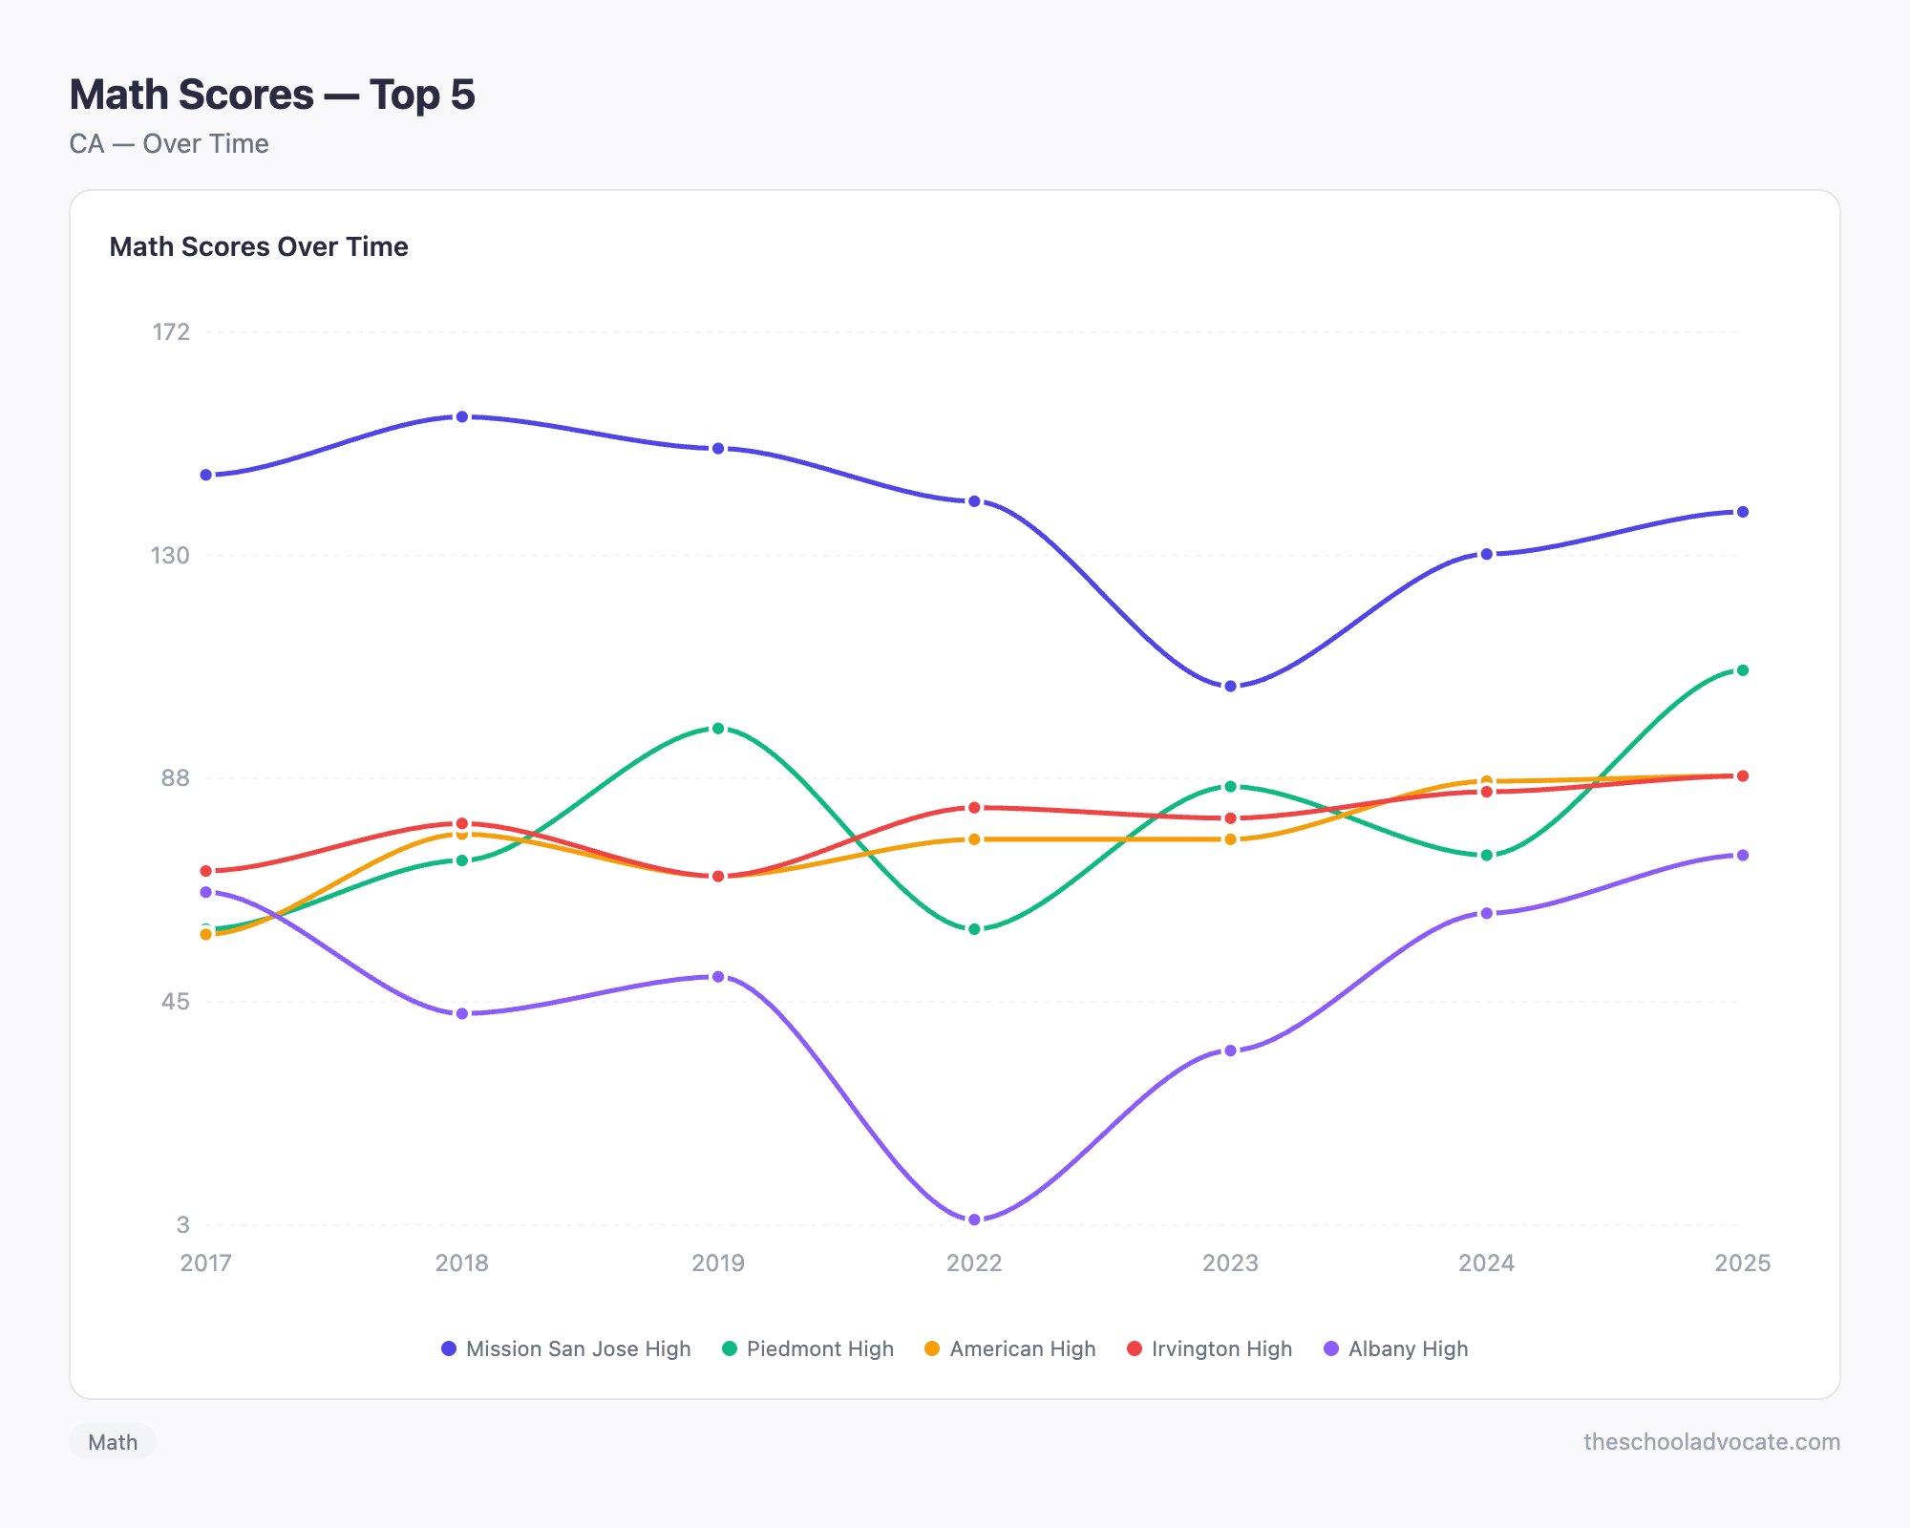This screenshot has width=1910, height=1528.
Task: Select Piedmont High 2024 data point
Action: pos(1487,856)
